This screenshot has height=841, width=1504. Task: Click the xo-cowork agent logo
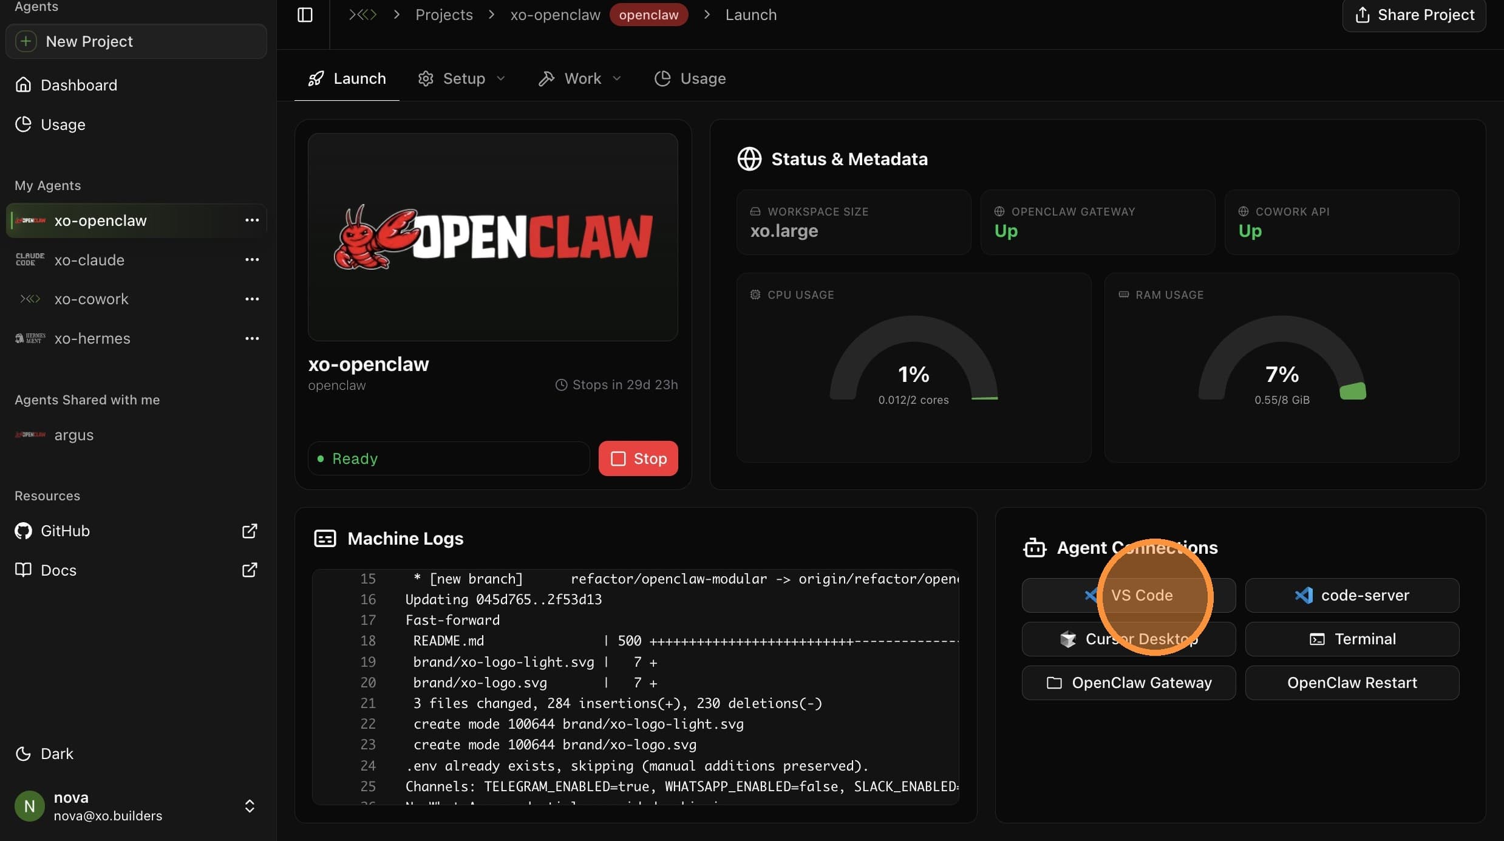click(30, 299)
